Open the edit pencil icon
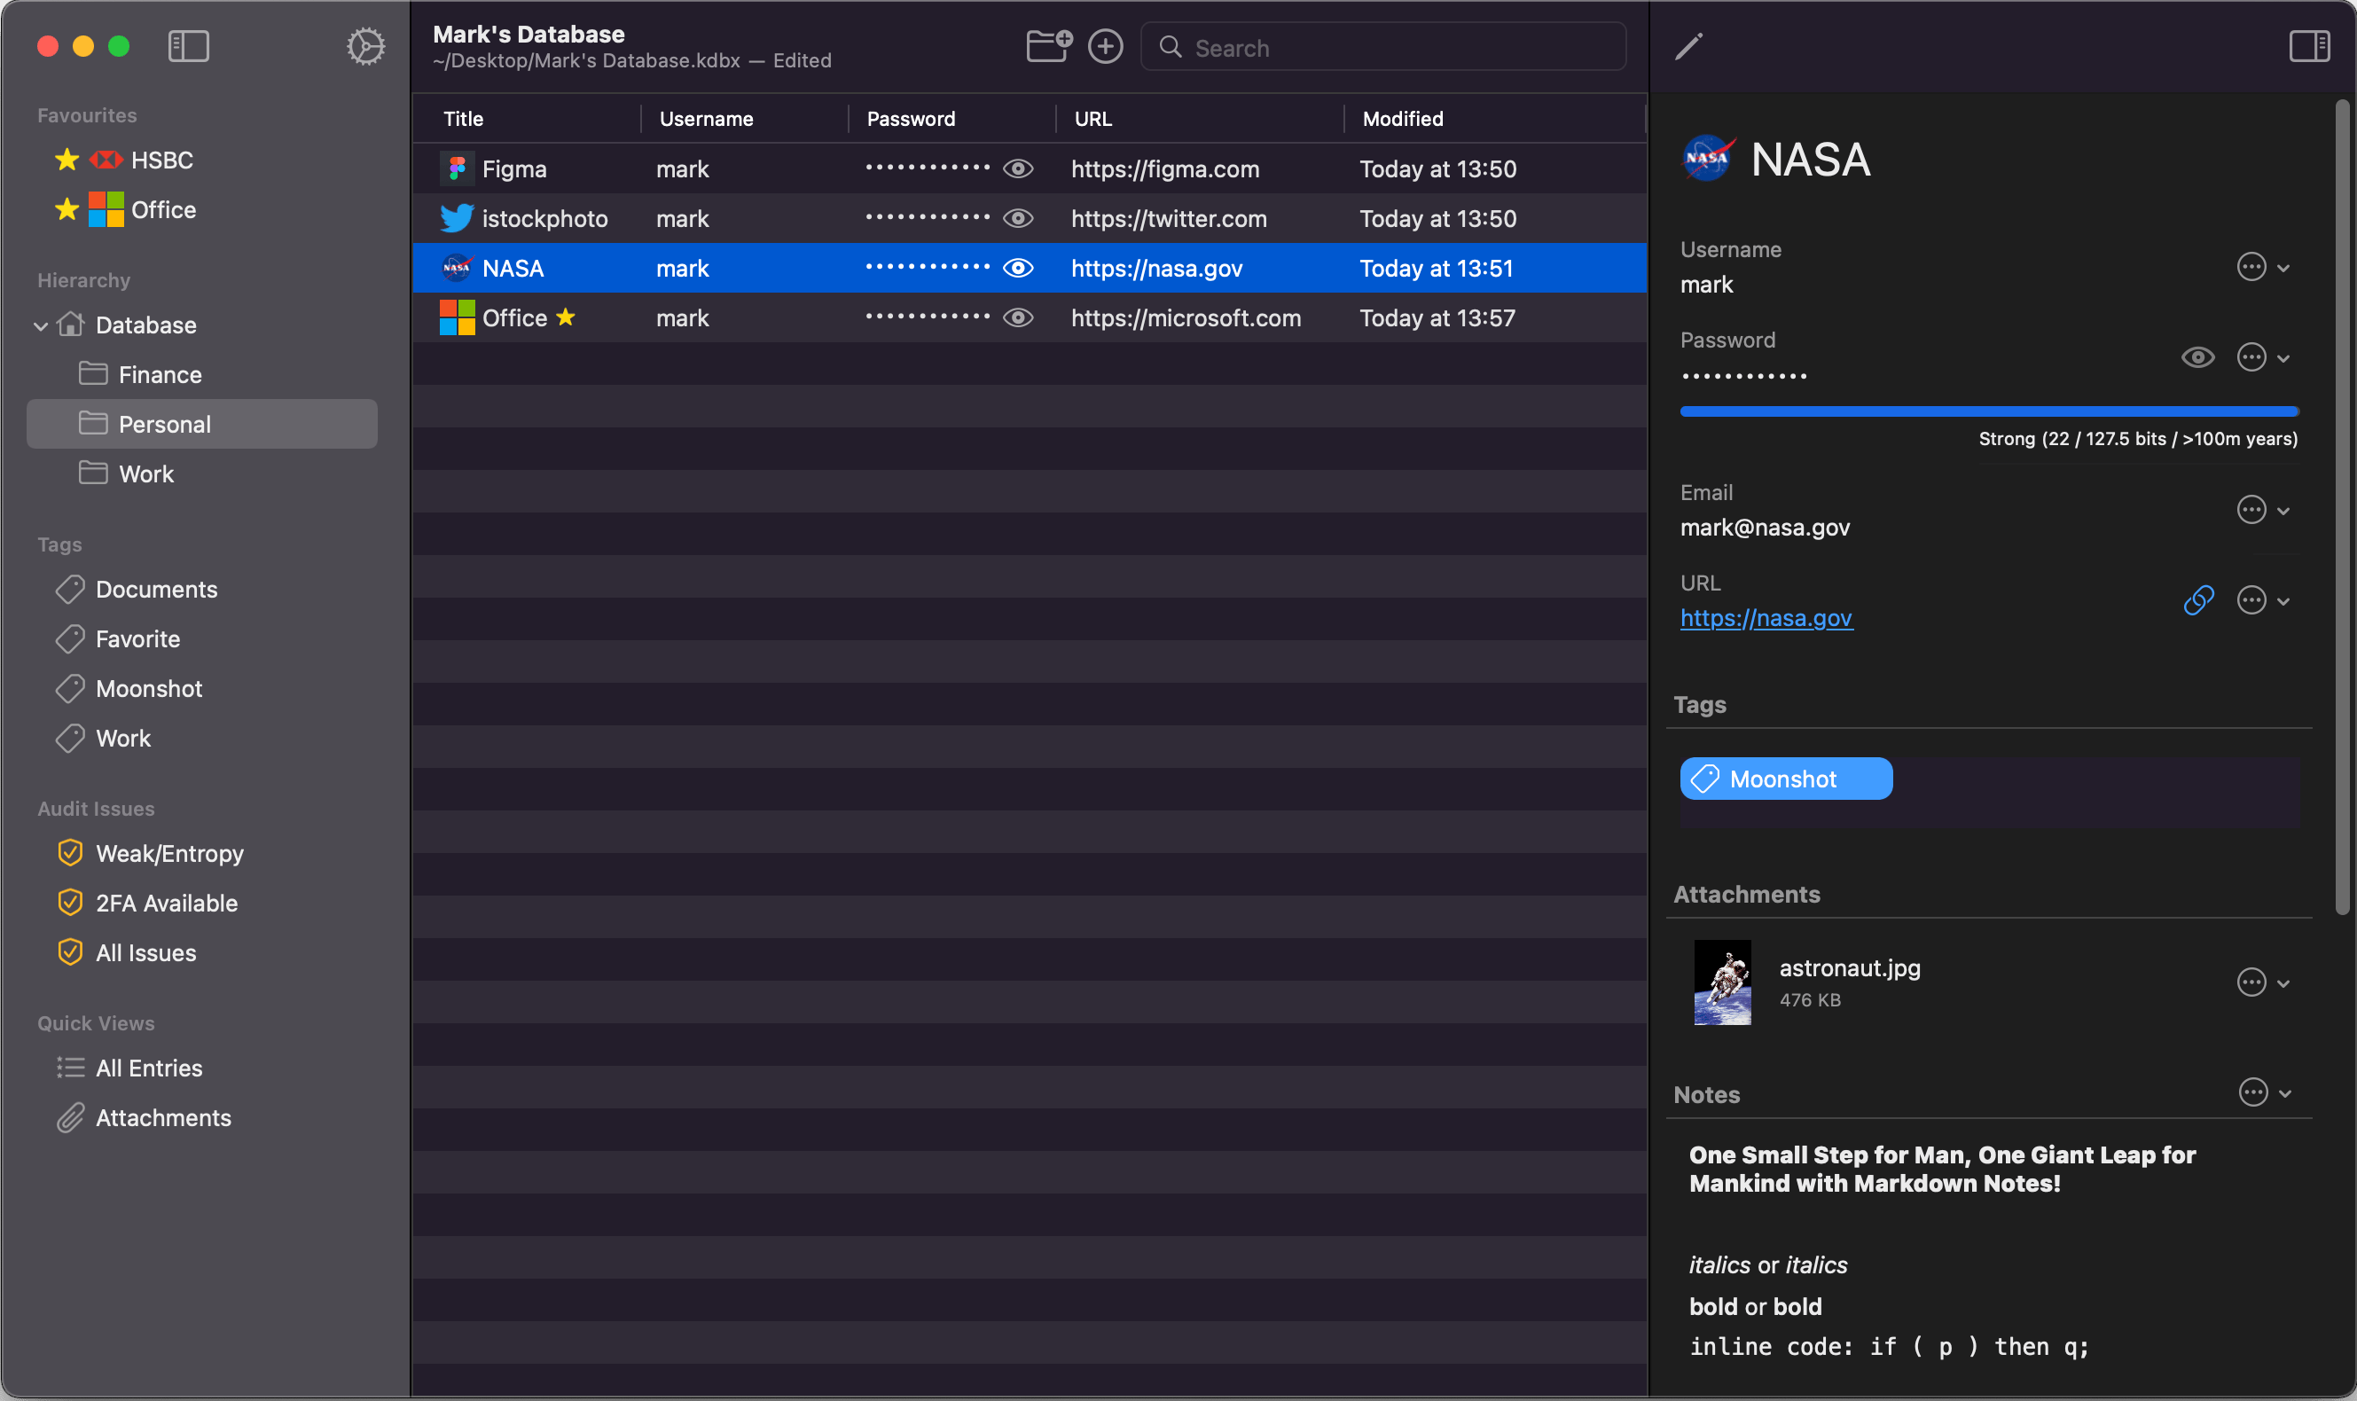This screenshot has width=2357, height=1401. (1688, 46)
